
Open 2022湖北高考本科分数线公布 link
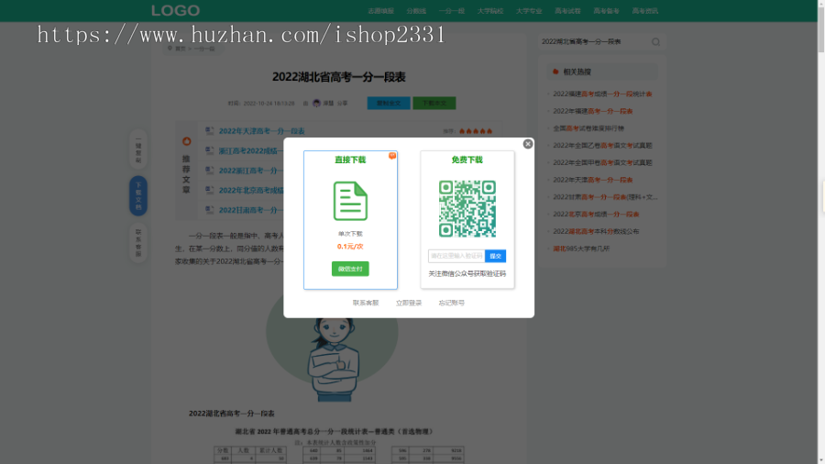coord(596,231)
